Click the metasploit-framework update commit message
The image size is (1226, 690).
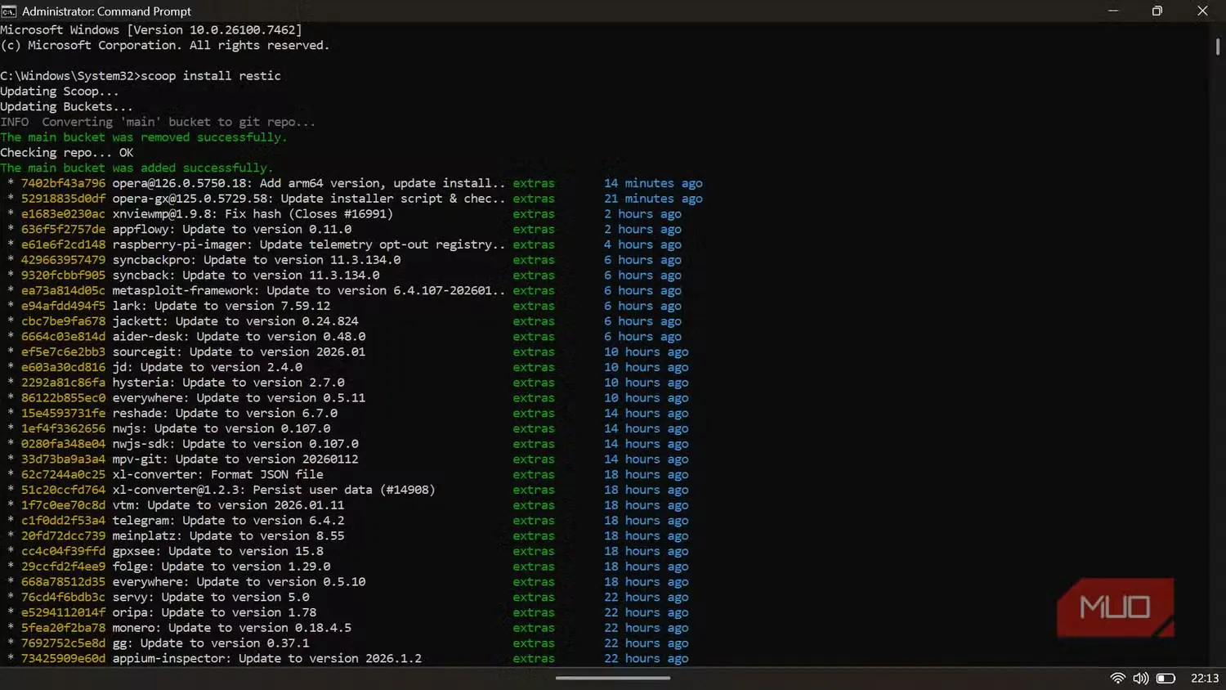[x=309, y=291]
